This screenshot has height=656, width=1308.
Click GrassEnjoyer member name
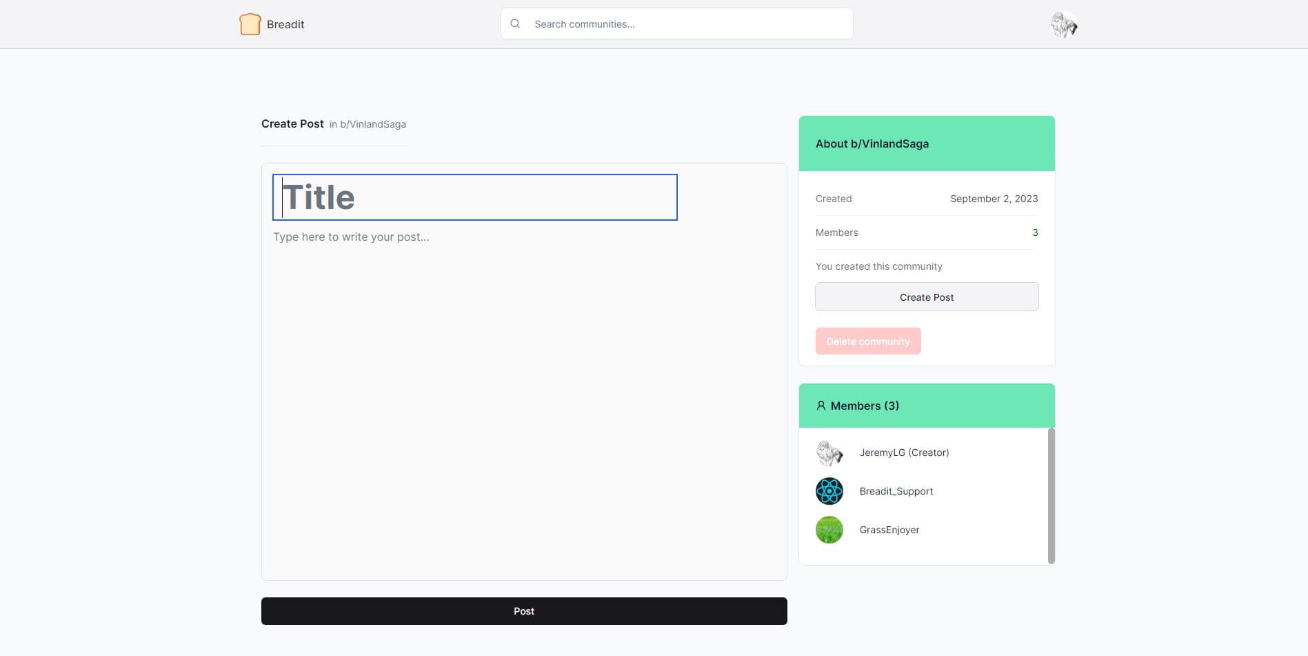coord(889,530)
